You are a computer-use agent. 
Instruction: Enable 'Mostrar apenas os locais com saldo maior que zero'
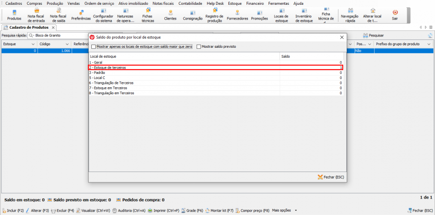point(94,46)
